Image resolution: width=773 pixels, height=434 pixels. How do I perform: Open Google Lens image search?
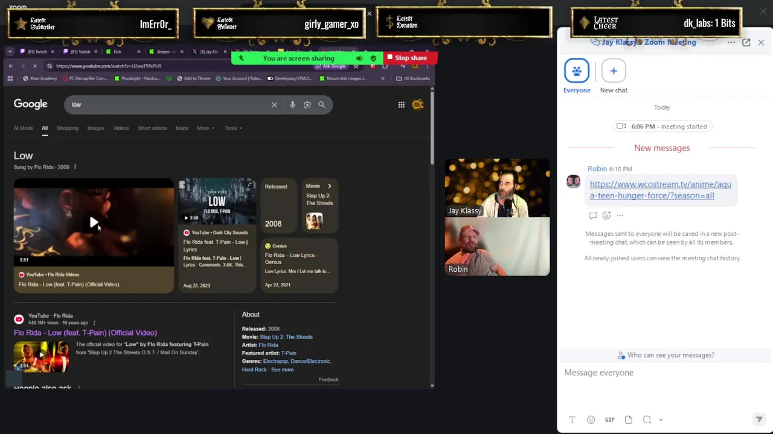point(307,105)
